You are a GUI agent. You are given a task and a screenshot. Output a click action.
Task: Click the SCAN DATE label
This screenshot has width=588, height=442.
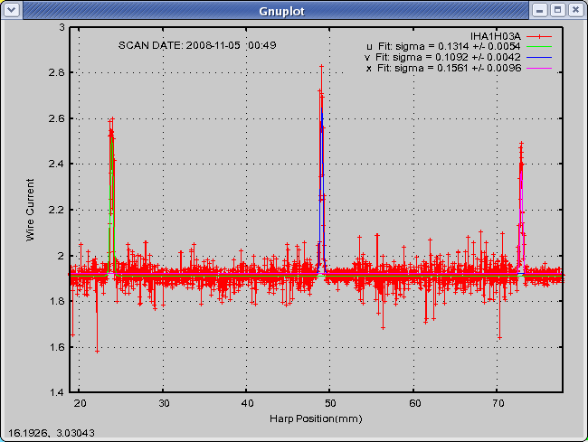click(x=197, y=45)
